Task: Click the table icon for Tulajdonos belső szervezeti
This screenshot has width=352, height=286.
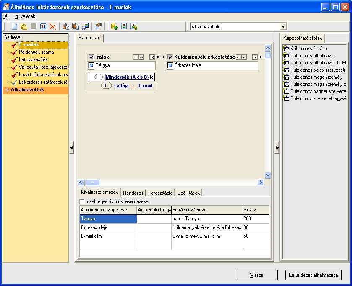Action: point(286,70)
